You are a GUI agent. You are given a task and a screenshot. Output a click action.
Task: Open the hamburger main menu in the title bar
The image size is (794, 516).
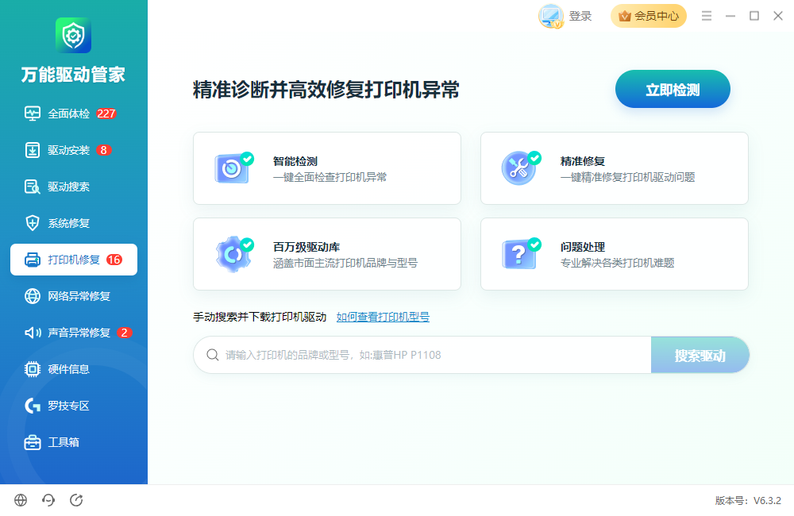[707, 16]
